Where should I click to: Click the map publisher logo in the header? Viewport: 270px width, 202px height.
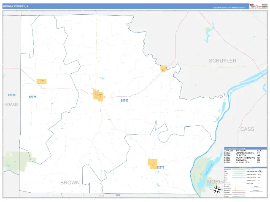(x=256, y=6)
